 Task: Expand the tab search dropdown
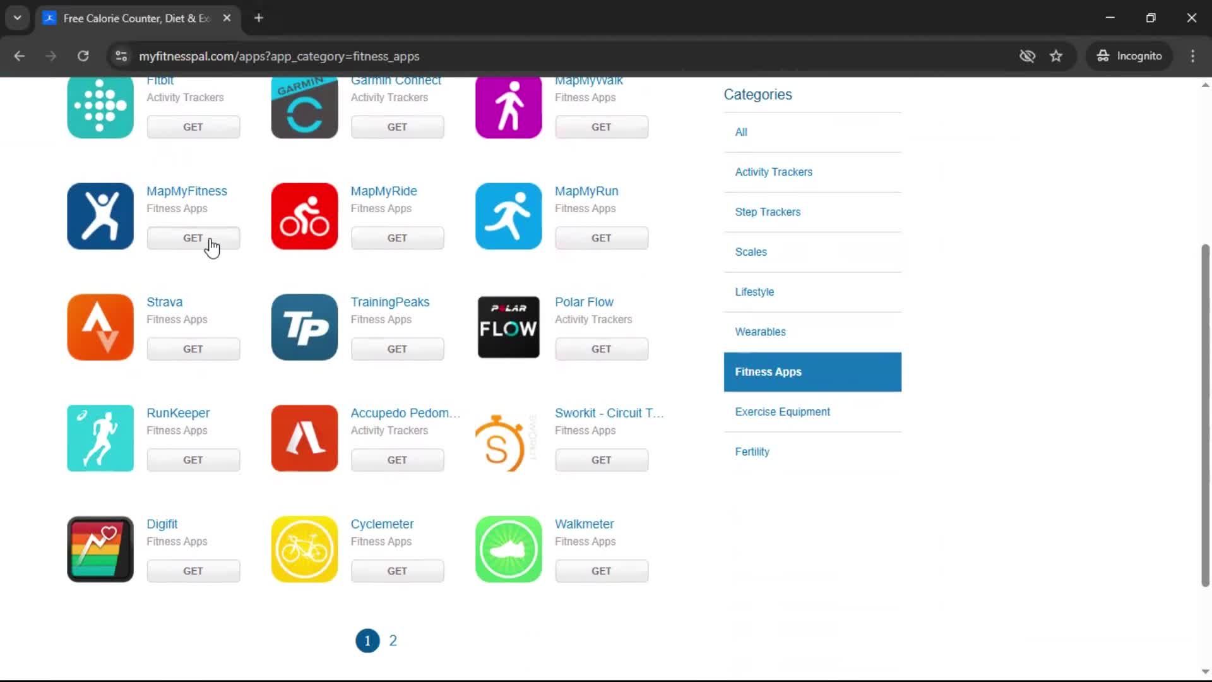[x=18, y=18]
